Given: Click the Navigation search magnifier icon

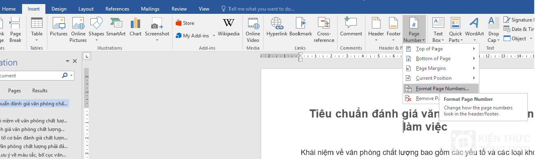Looking at the screenshot, I should point(65,76).
